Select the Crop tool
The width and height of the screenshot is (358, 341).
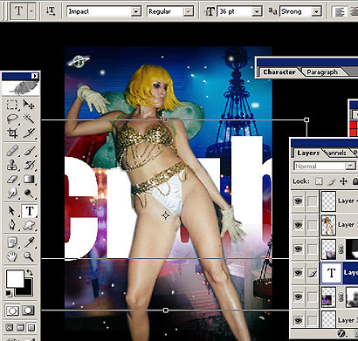pyautogui.click(x=12, y=133)
